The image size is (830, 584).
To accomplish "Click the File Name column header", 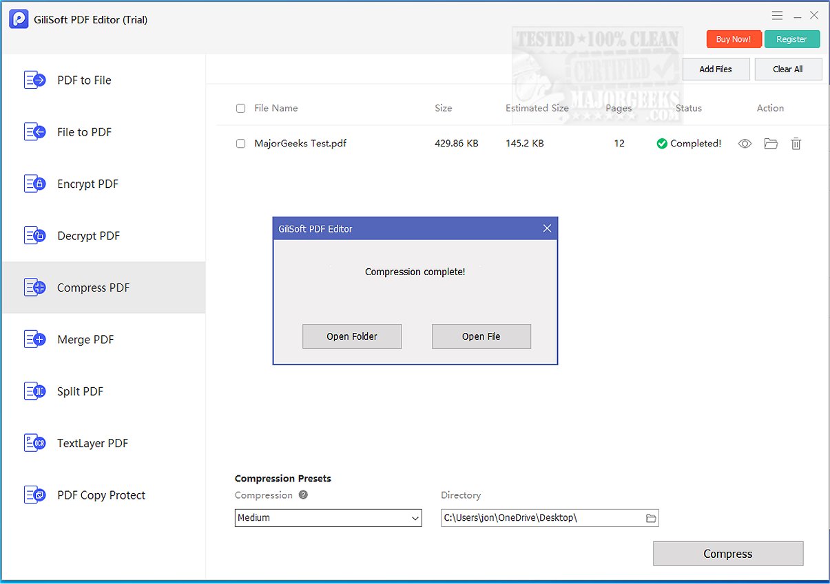I will [276, 108].
